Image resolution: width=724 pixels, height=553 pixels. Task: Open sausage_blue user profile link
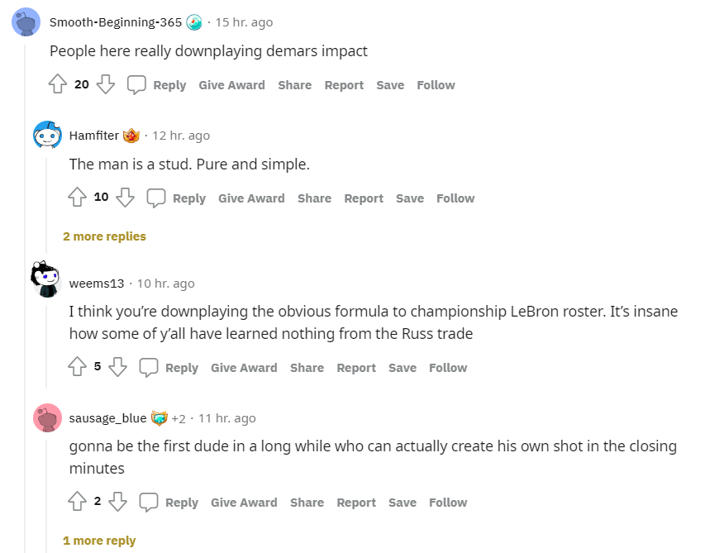tap(107, 418)
